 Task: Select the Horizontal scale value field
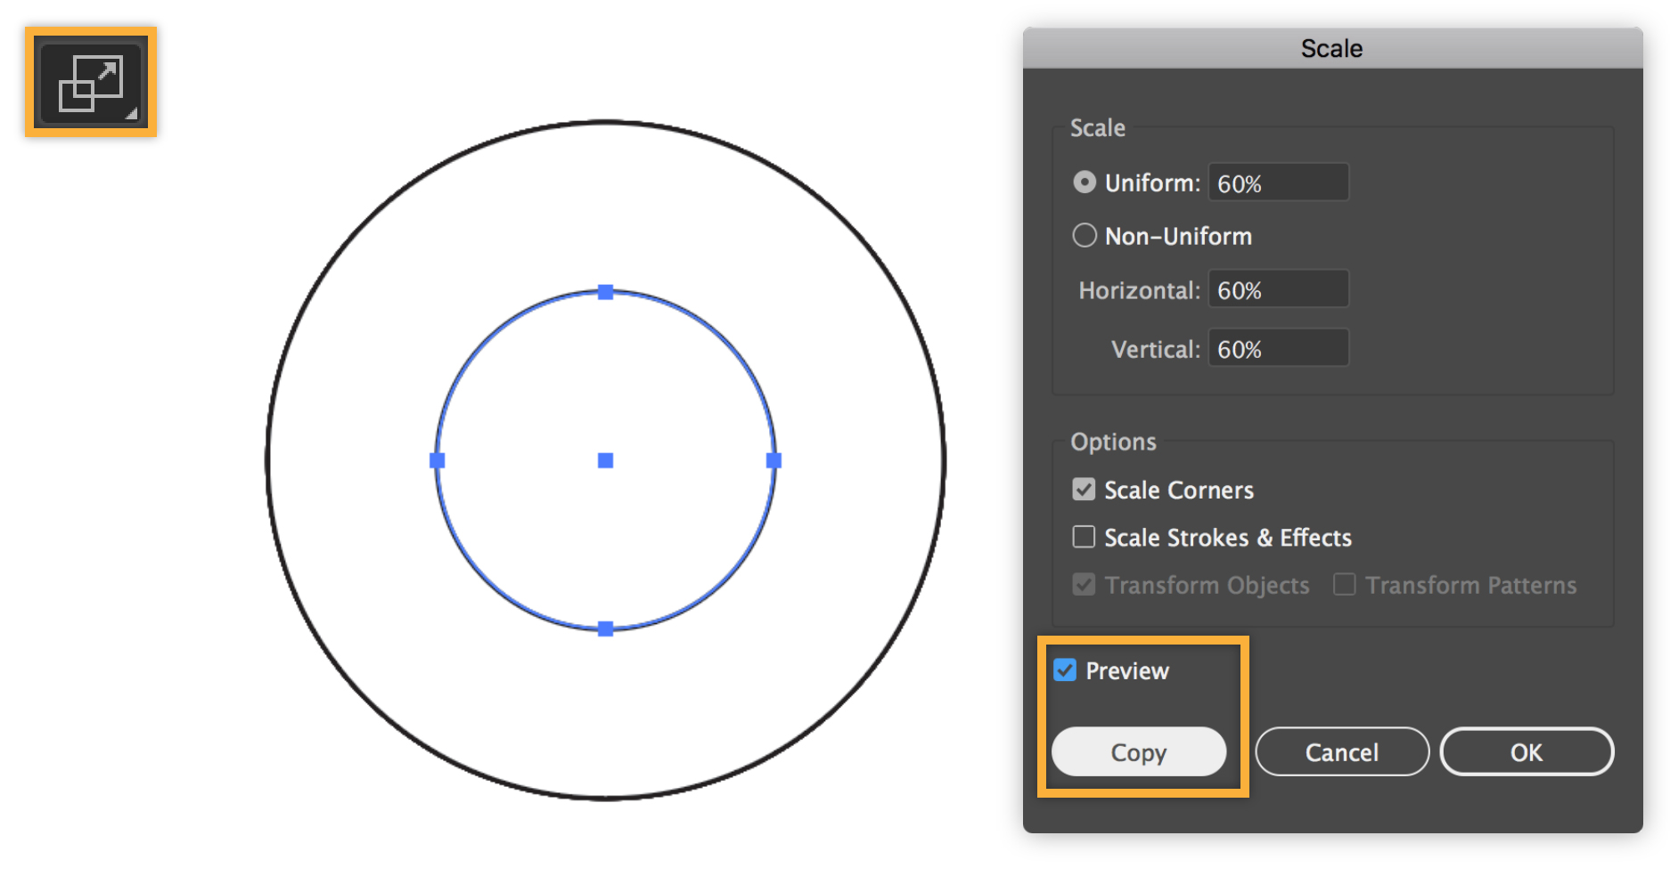pyautogui.click(x=1278, y=288)
